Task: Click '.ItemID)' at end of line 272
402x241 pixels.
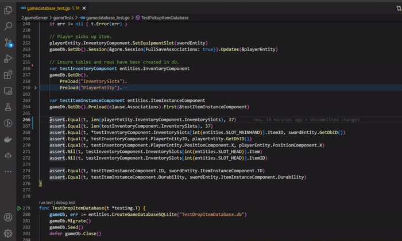Action: (x=257, y=158)
